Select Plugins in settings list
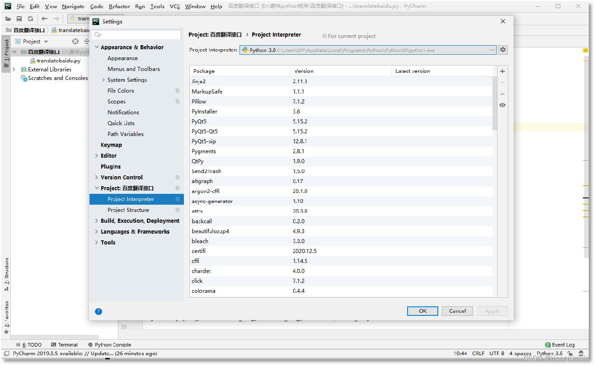The width and height of the screenshot is (596, 366). tap(111, 167)
